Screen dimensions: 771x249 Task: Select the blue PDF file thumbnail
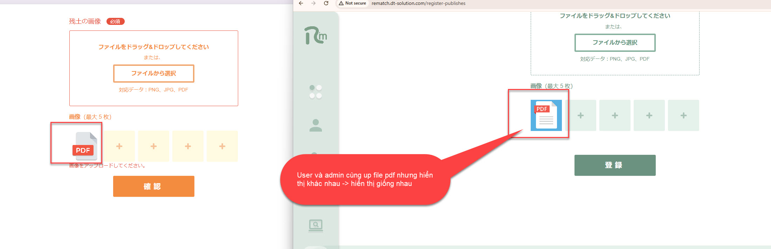[546, 116]
